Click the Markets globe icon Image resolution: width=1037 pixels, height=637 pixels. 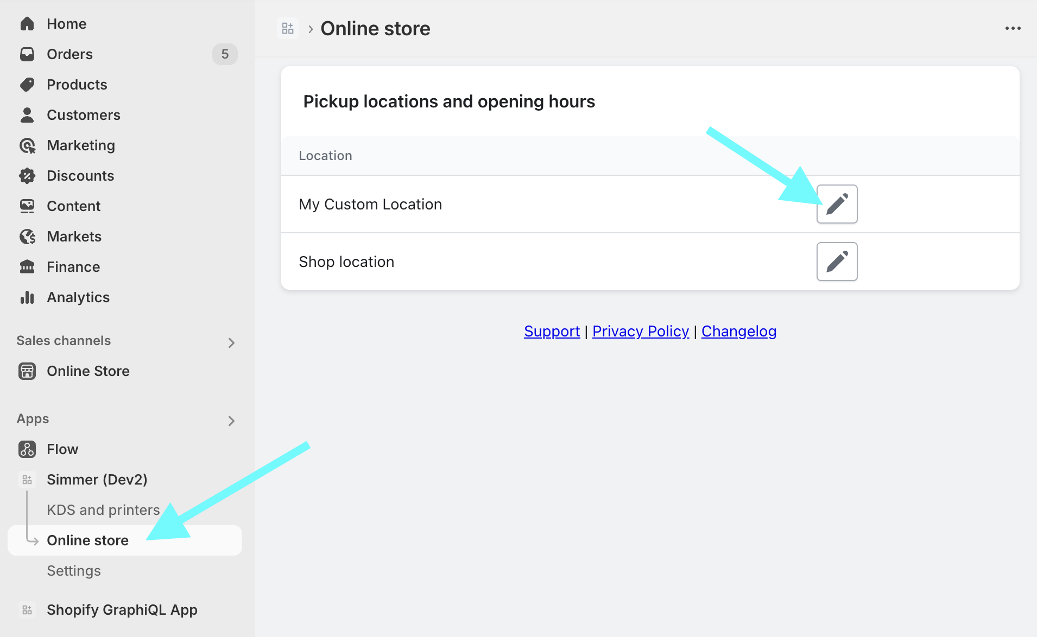click(x=27, y=237)
